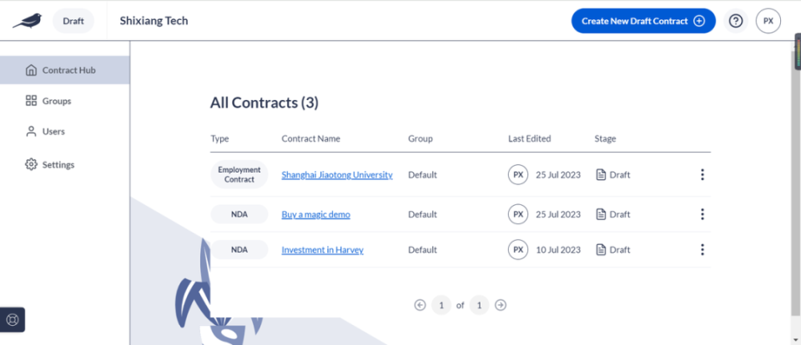Open the Users section
Image resolution: width=801 pixels, height=345 pixels.
pos(53,132)
